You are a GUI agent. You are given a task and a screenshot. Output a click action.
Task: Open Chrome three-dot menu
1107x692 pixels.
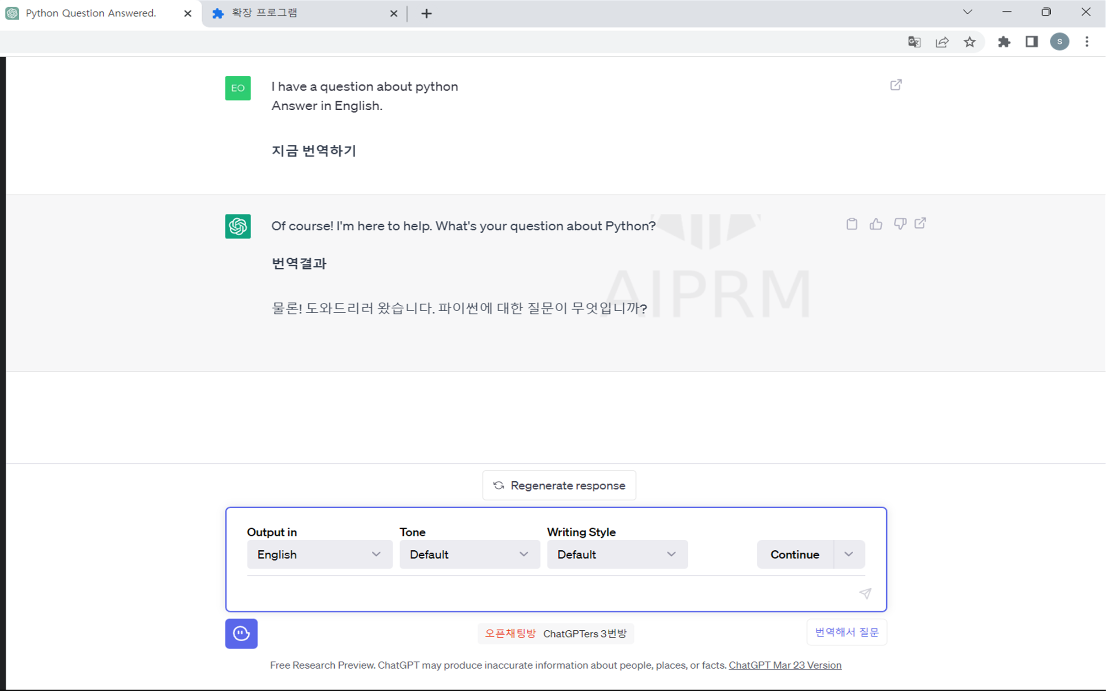click(1087, 42)
